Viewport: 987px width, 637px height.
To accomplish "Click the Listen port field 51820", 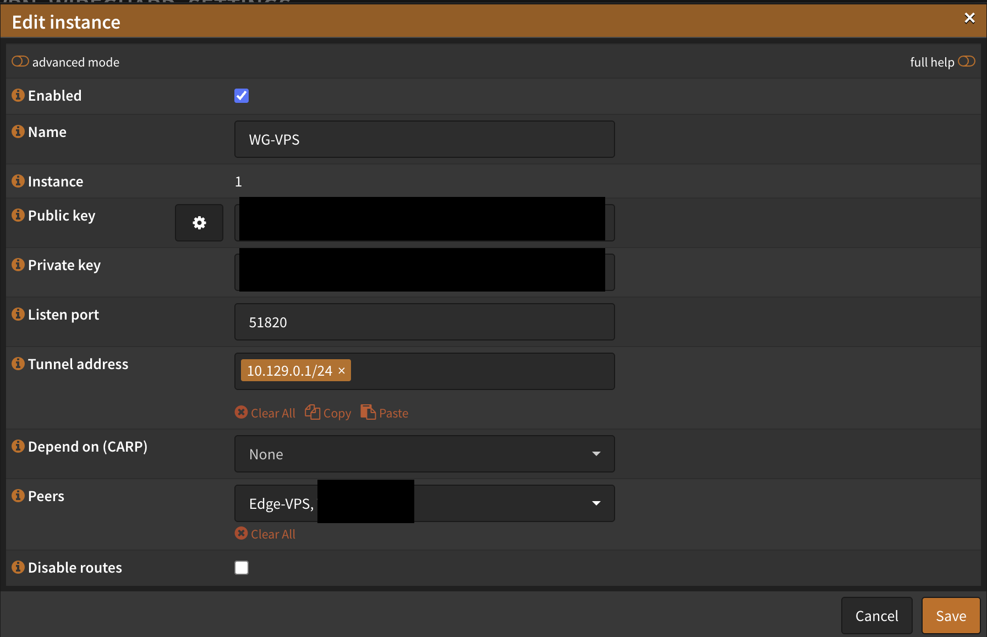I will 425,322.
